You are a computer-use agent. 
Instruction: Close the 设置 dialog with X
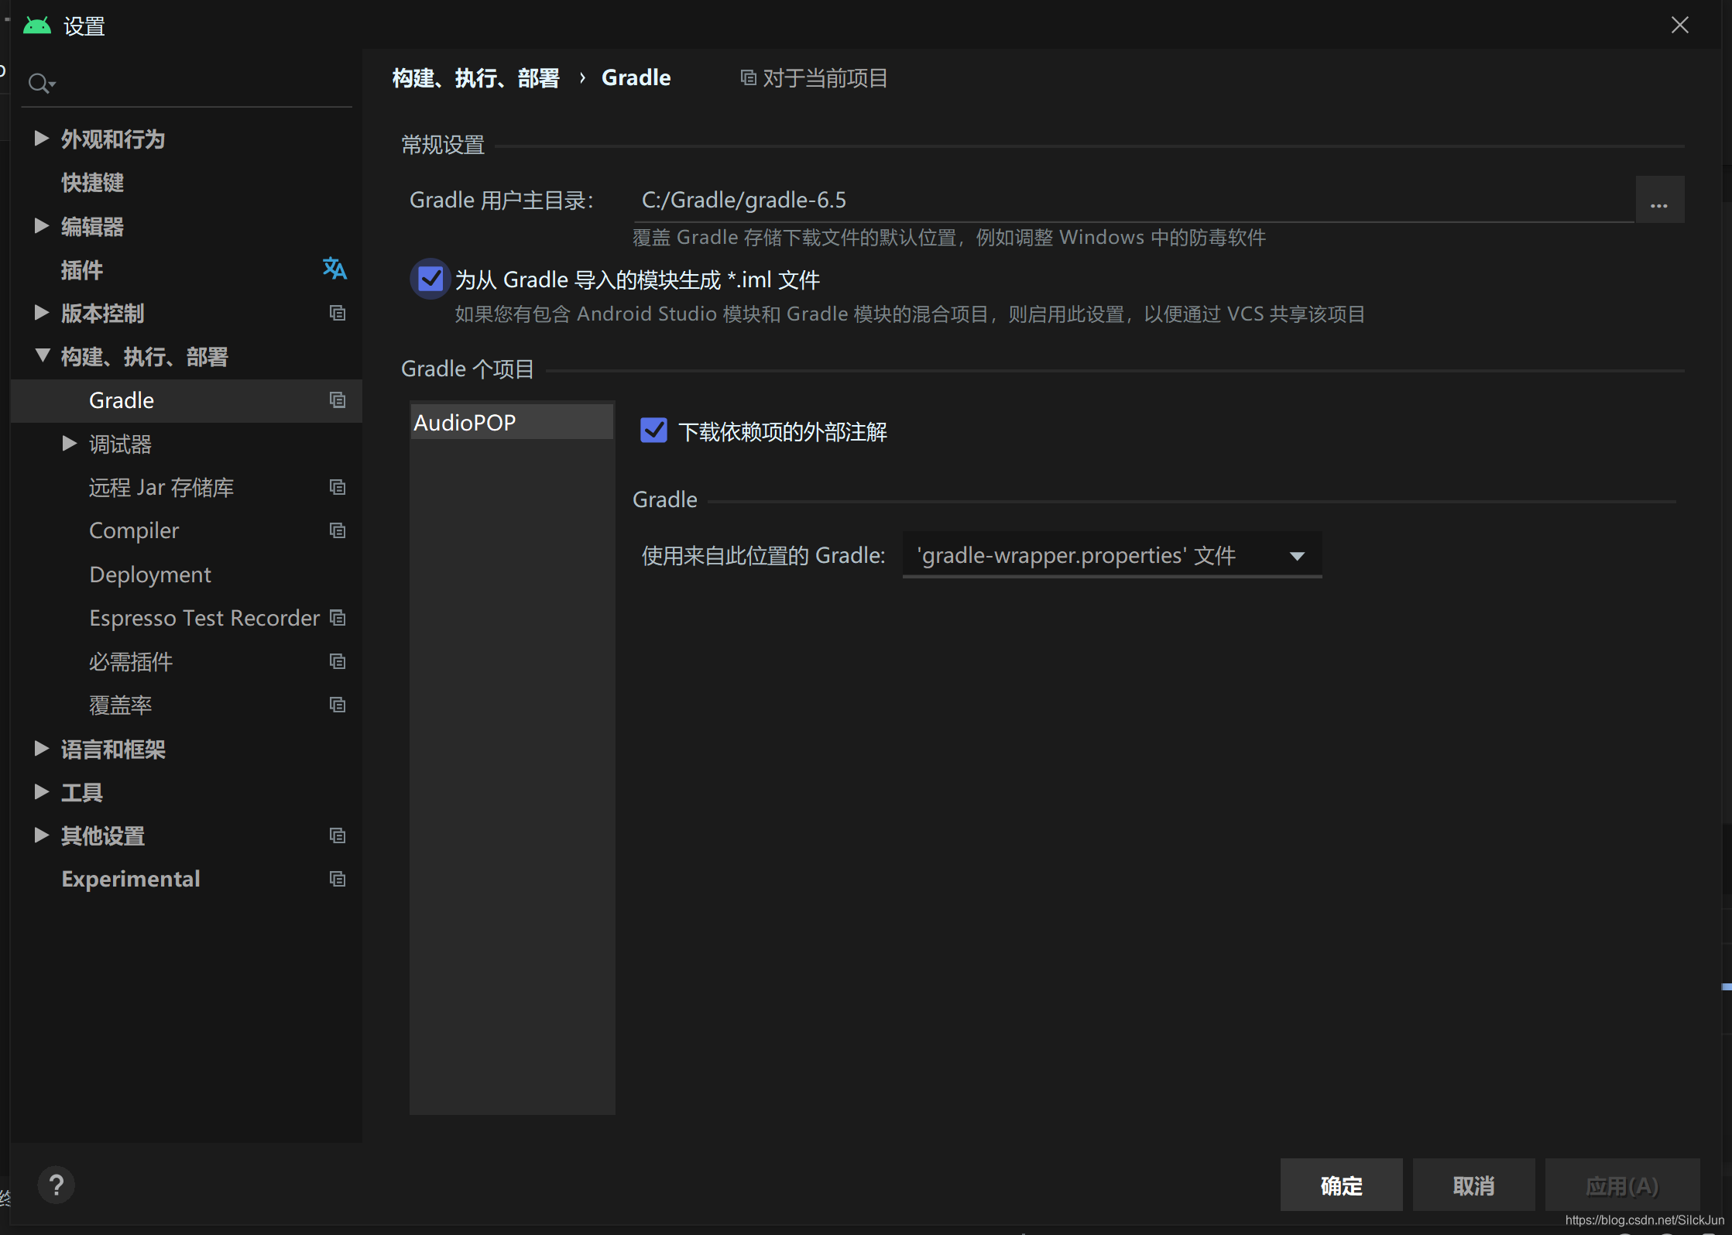[x=1679, y=25]
